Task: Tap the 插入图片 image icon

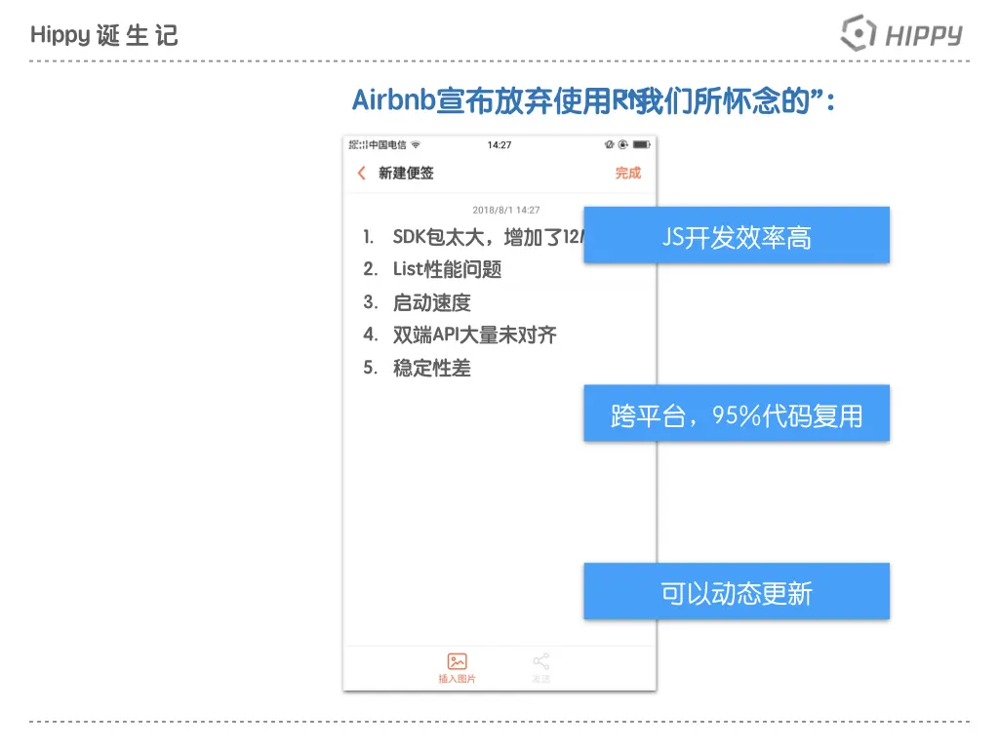Action: tap(457, 662)
